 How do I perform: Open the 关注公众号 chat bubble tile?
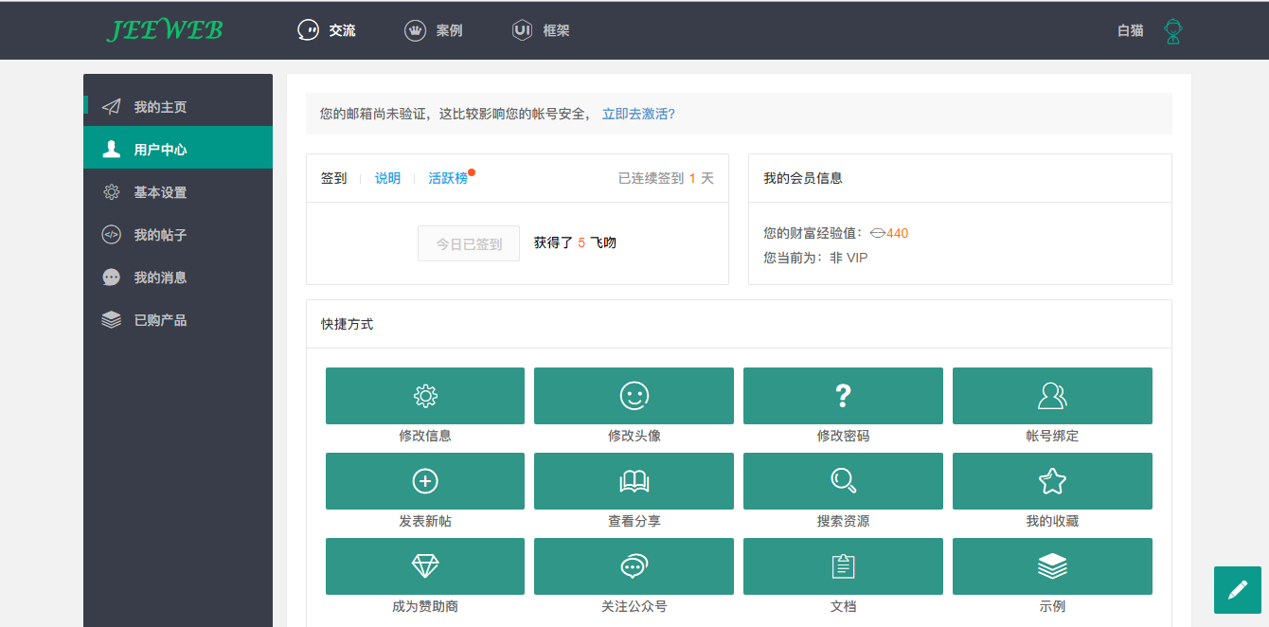coord(634,566)
